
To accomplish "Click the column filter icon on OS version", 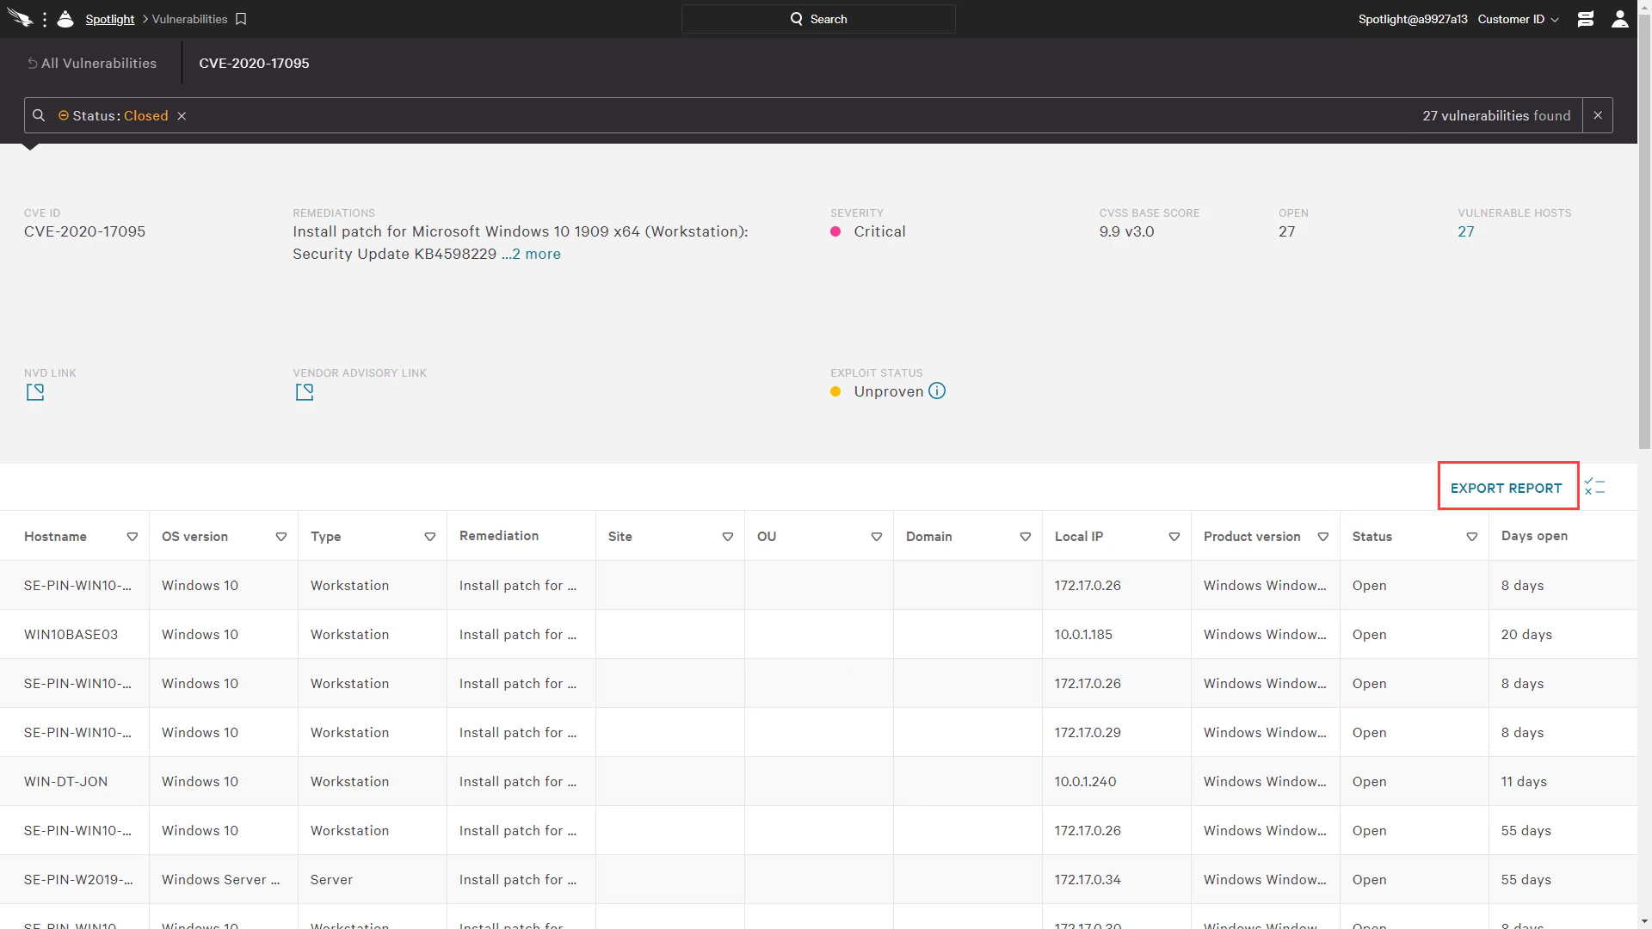I will [280, 537].
